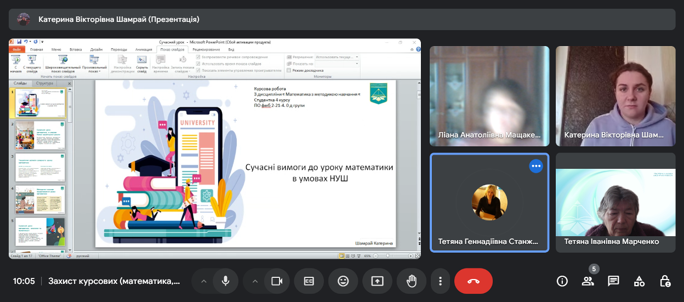Click the present screen button

[377, 281]
